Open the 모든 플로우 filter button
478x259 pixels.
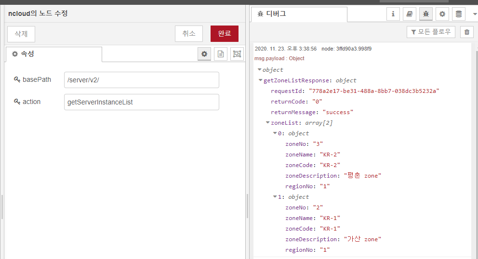click(431, 32)
